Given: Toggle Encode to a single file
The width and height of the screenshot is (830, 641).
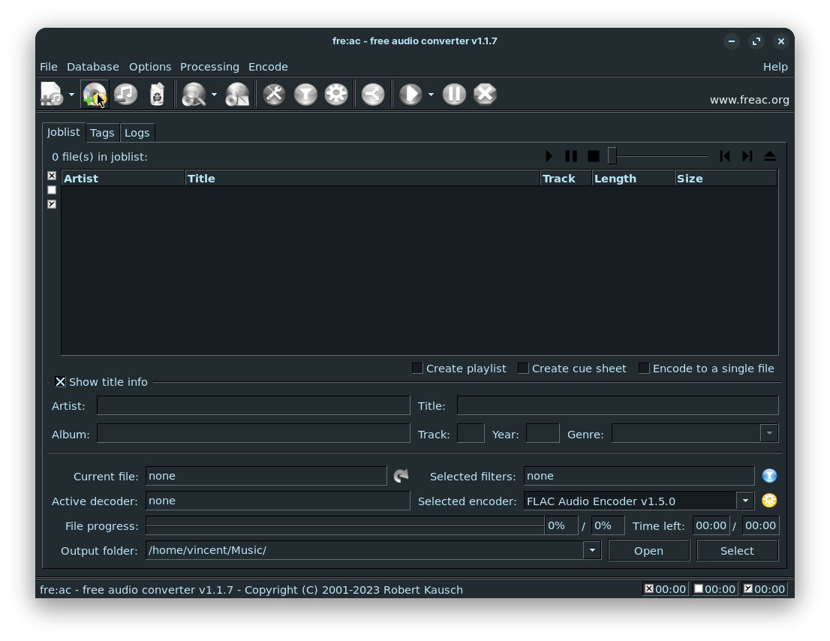Looking at the screenshot, I should tap(644, 369).
